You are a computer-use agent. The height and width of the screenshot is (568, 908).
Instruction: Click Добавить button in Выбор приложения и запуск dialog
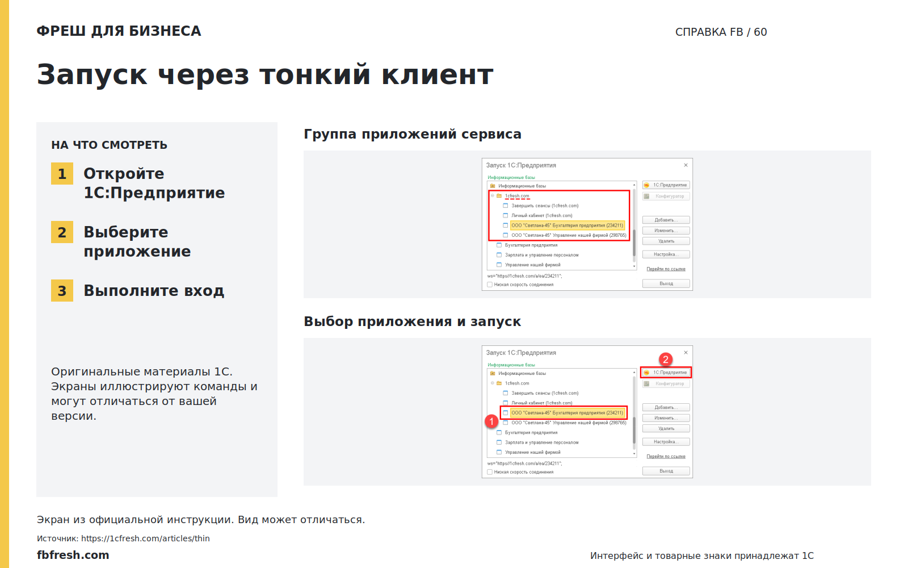tap(666, 407)
